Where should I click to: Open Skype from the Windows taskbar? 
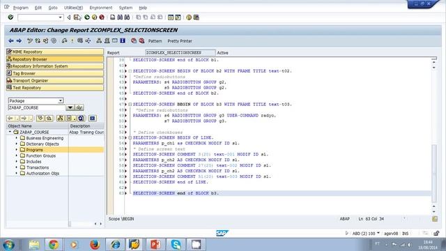click(x=176, y=245)
